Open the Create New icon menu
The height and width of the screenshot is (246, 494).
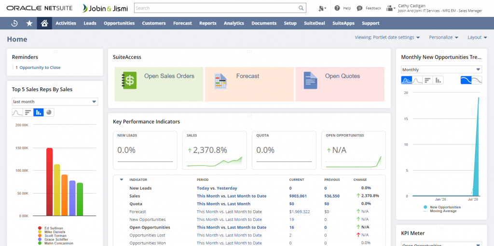[x=322, y=8]
